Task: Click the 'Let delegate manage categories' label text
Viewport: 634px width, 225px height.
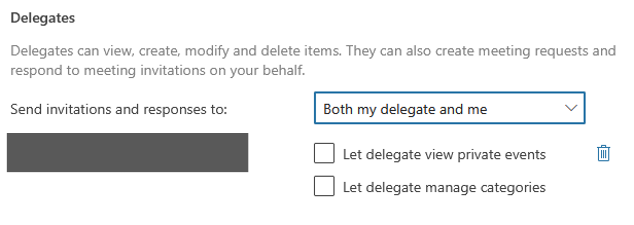Action: click(444, 187)
